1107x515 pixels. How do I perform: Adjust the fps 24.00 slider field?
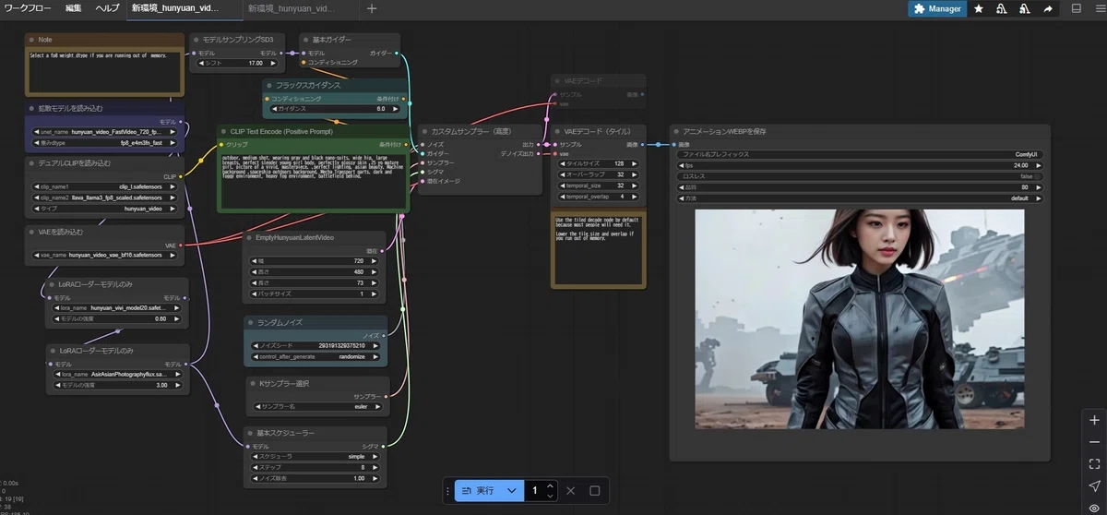tap(860, 165)
